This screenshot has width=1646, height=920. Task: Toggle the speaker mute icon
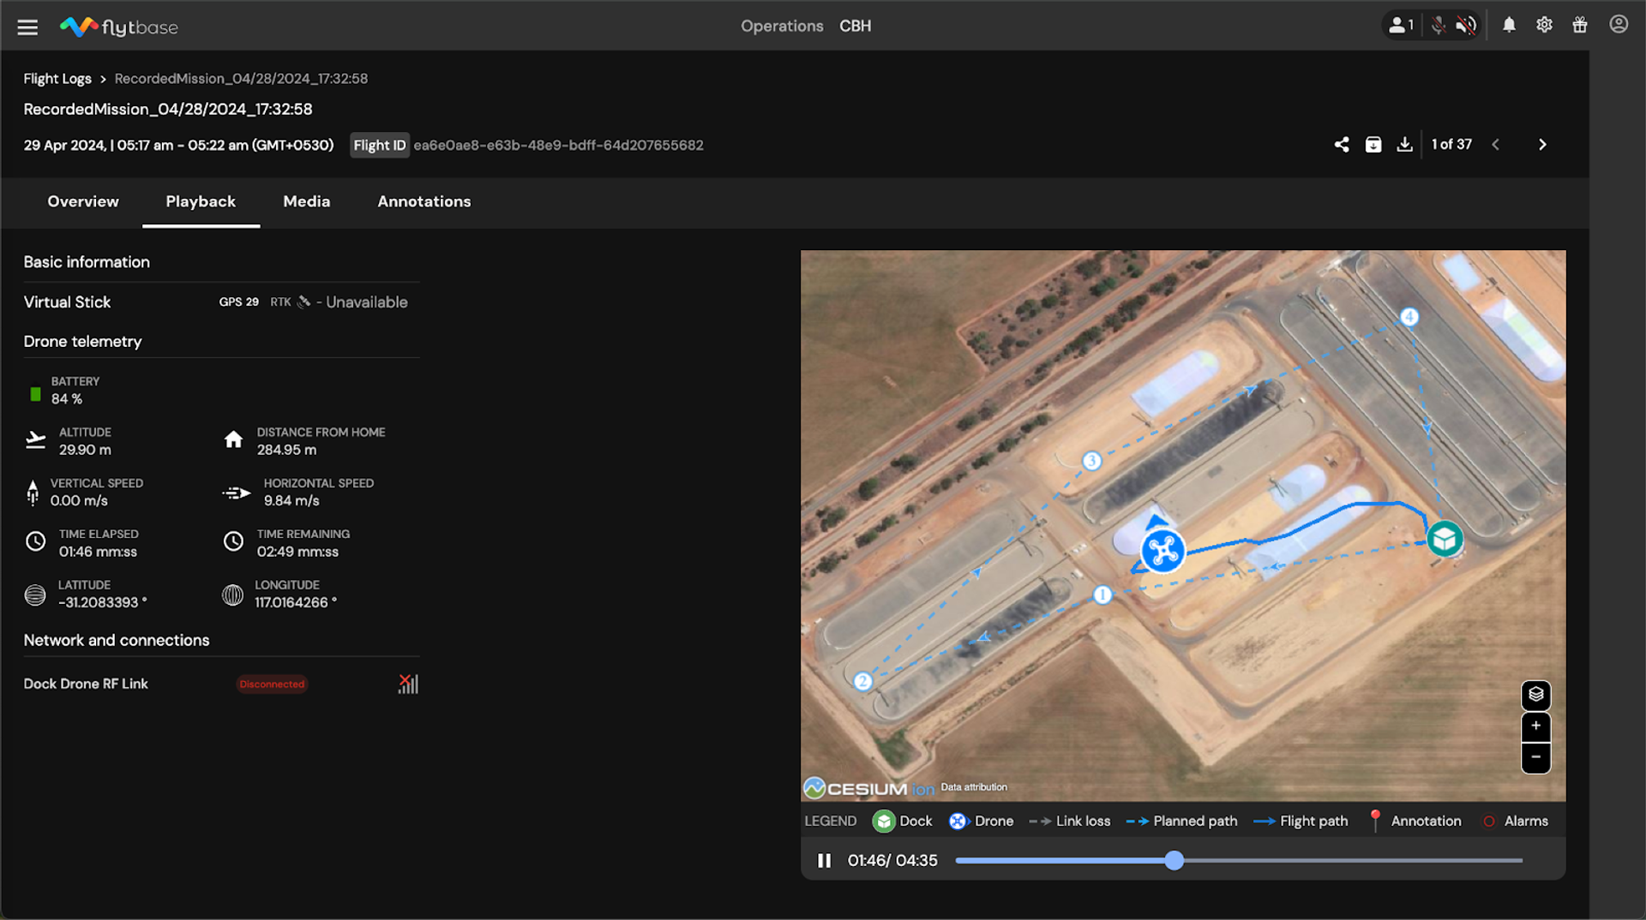pyautogui.click(x=1466, y=25)
